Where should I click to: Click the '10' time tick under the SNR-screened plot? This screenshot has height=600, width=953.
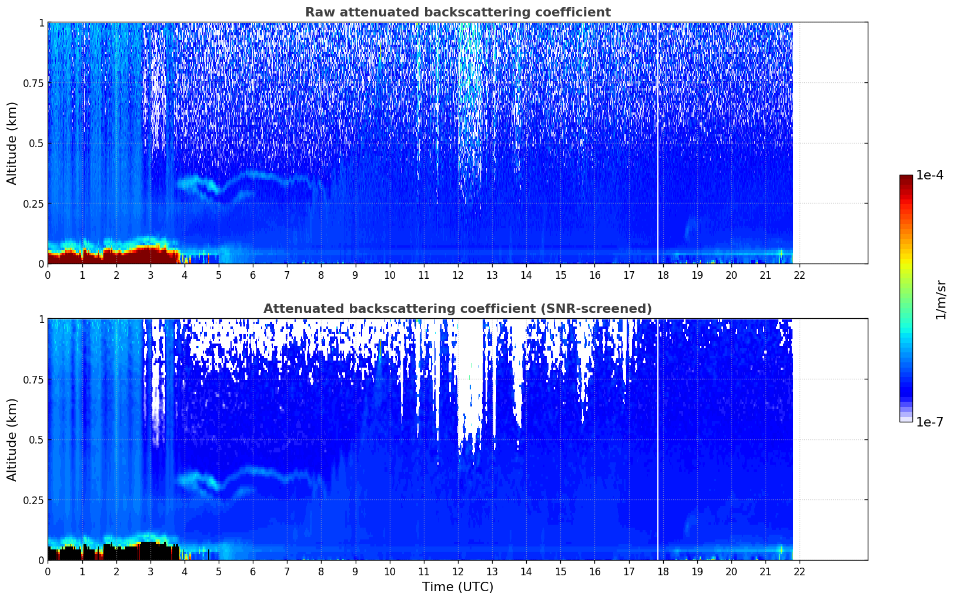[390, 571]
